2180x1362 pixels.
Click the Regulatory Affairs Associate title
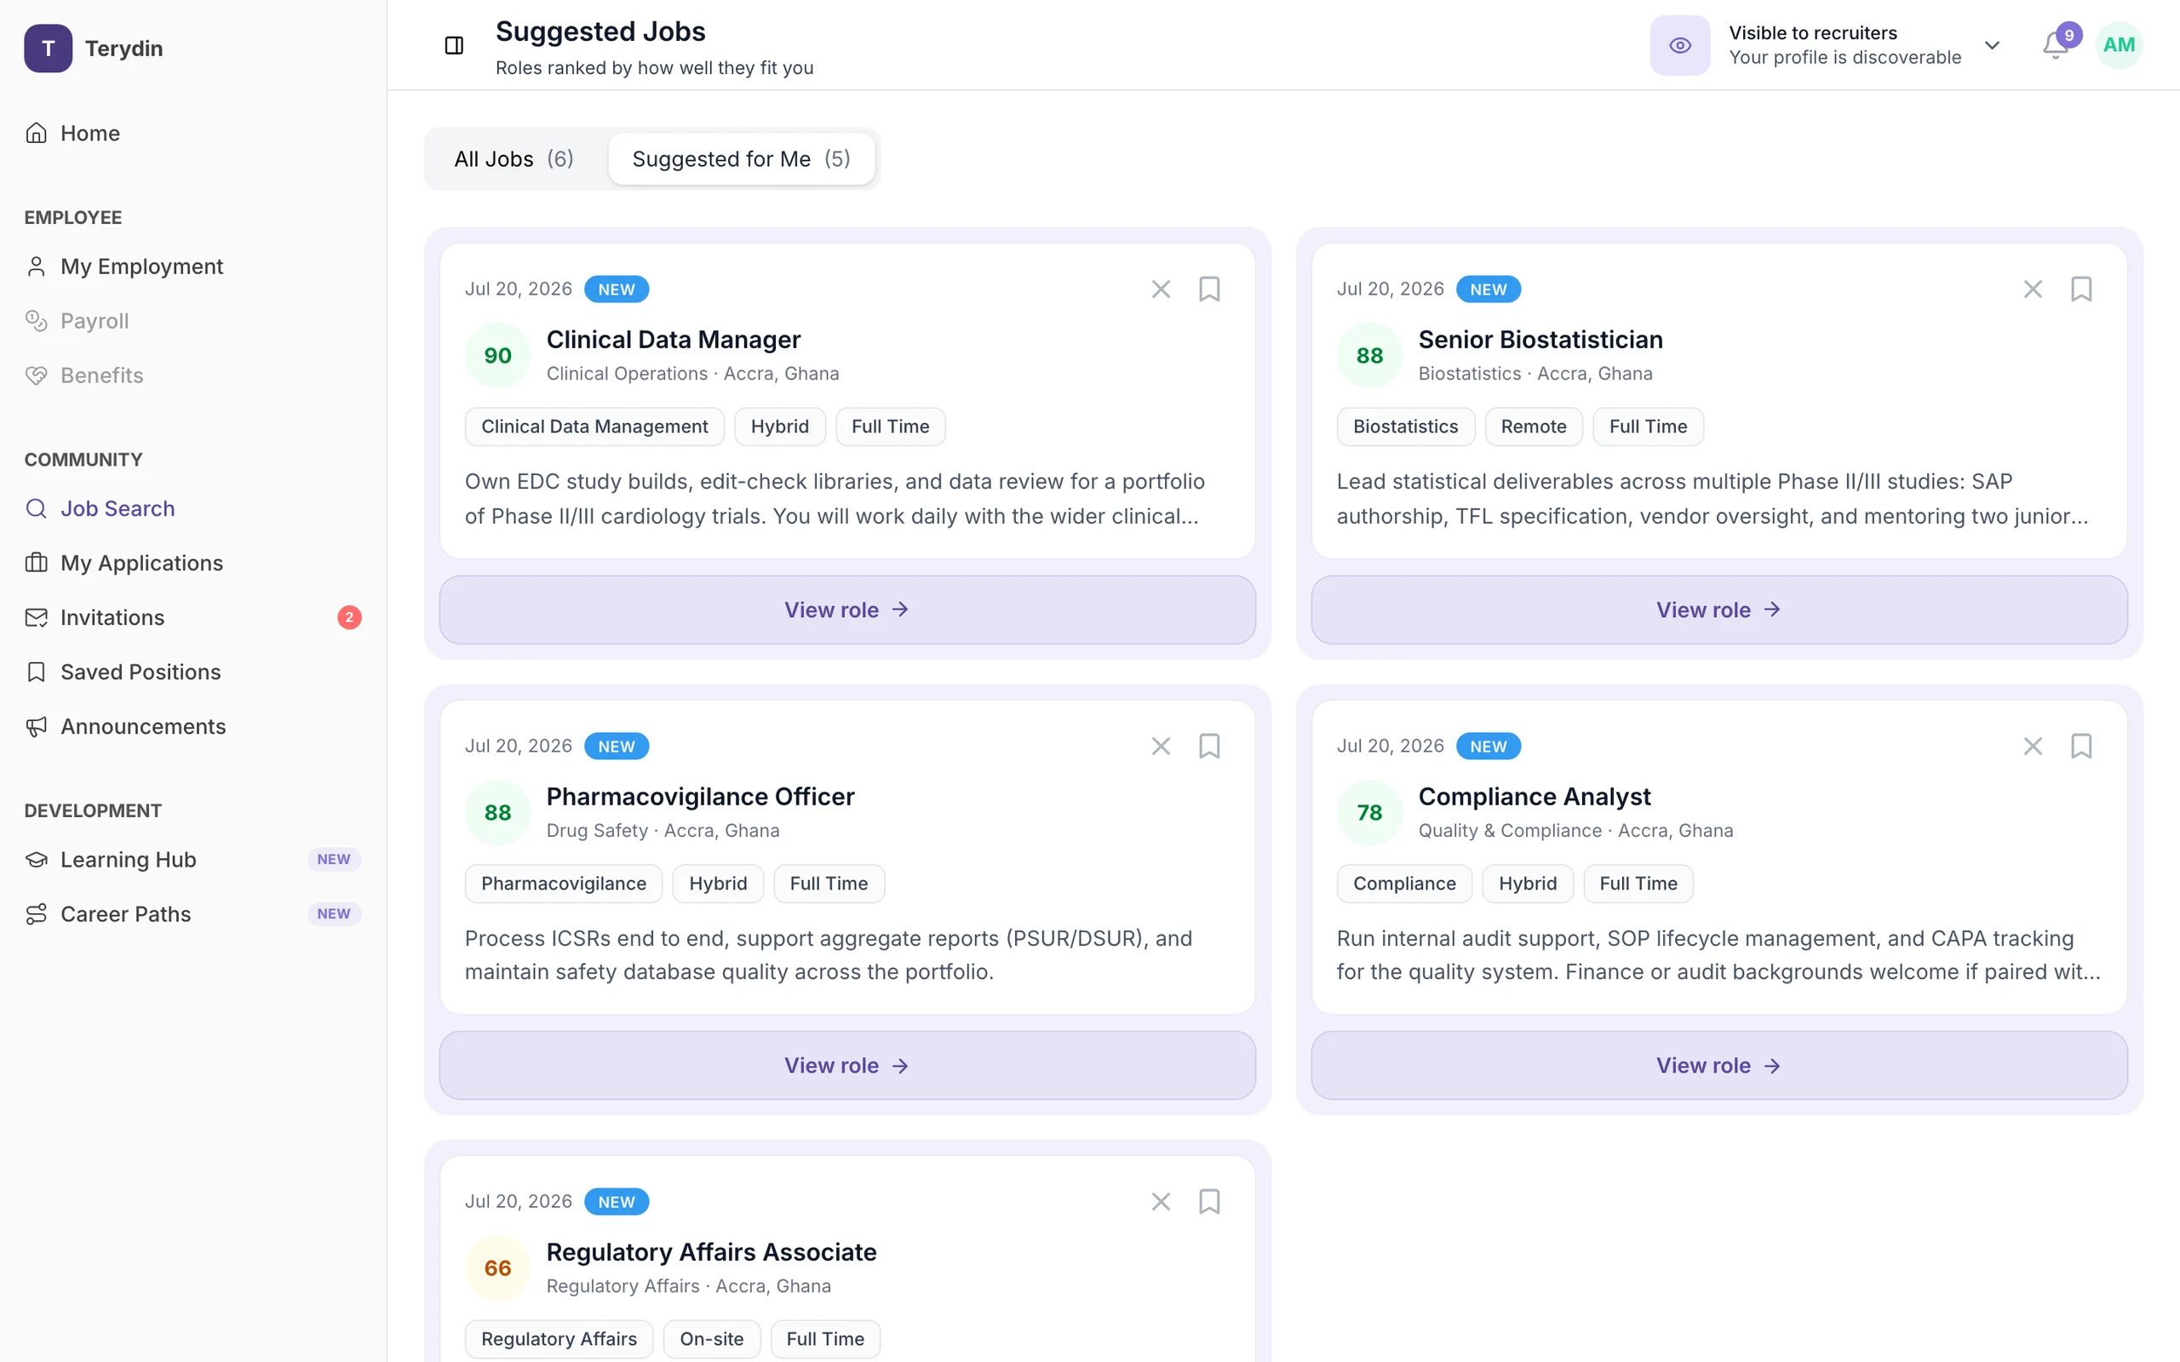[x=711, y=1252]
